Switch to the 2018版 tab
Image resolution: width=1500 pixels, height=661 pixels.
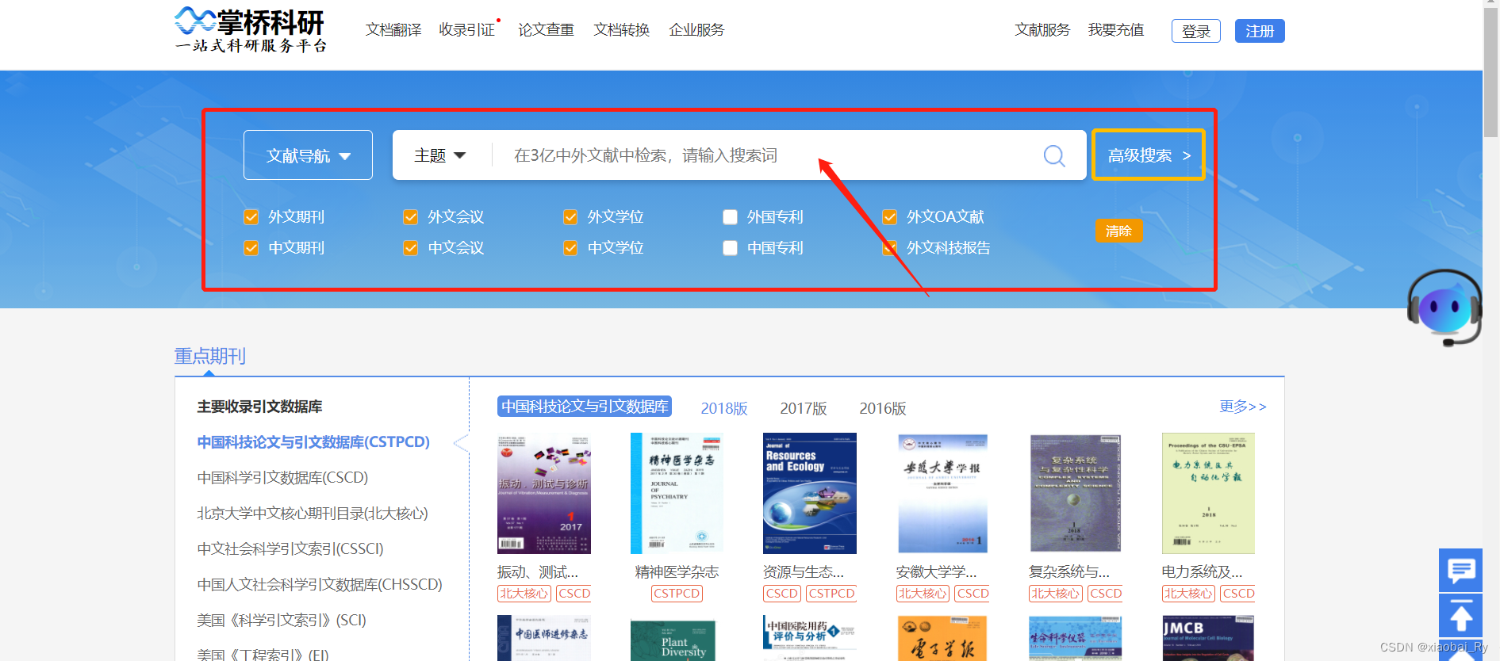pos(724,408)
